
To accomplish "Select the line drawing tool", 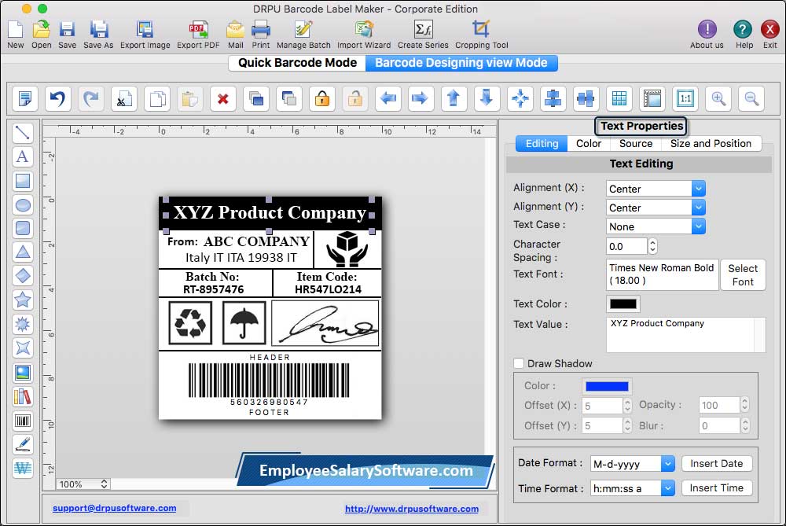I will point(23,132).
